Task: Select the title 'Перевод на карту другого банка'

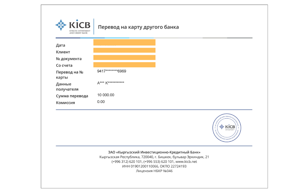Action: pos(138,27)
